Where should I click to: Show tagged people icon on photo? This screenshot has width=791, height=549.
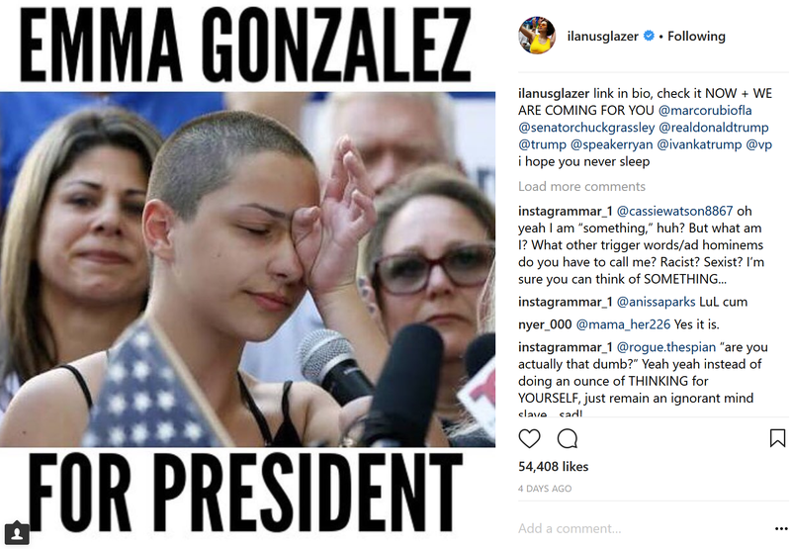[17, 533]
